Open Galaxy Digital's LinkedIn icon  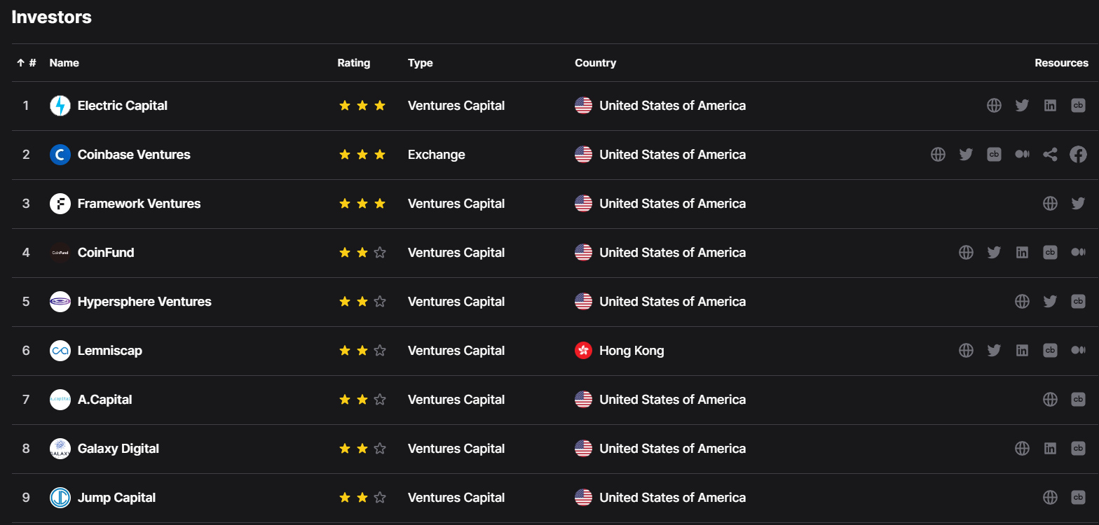[x=1050, y=449]
